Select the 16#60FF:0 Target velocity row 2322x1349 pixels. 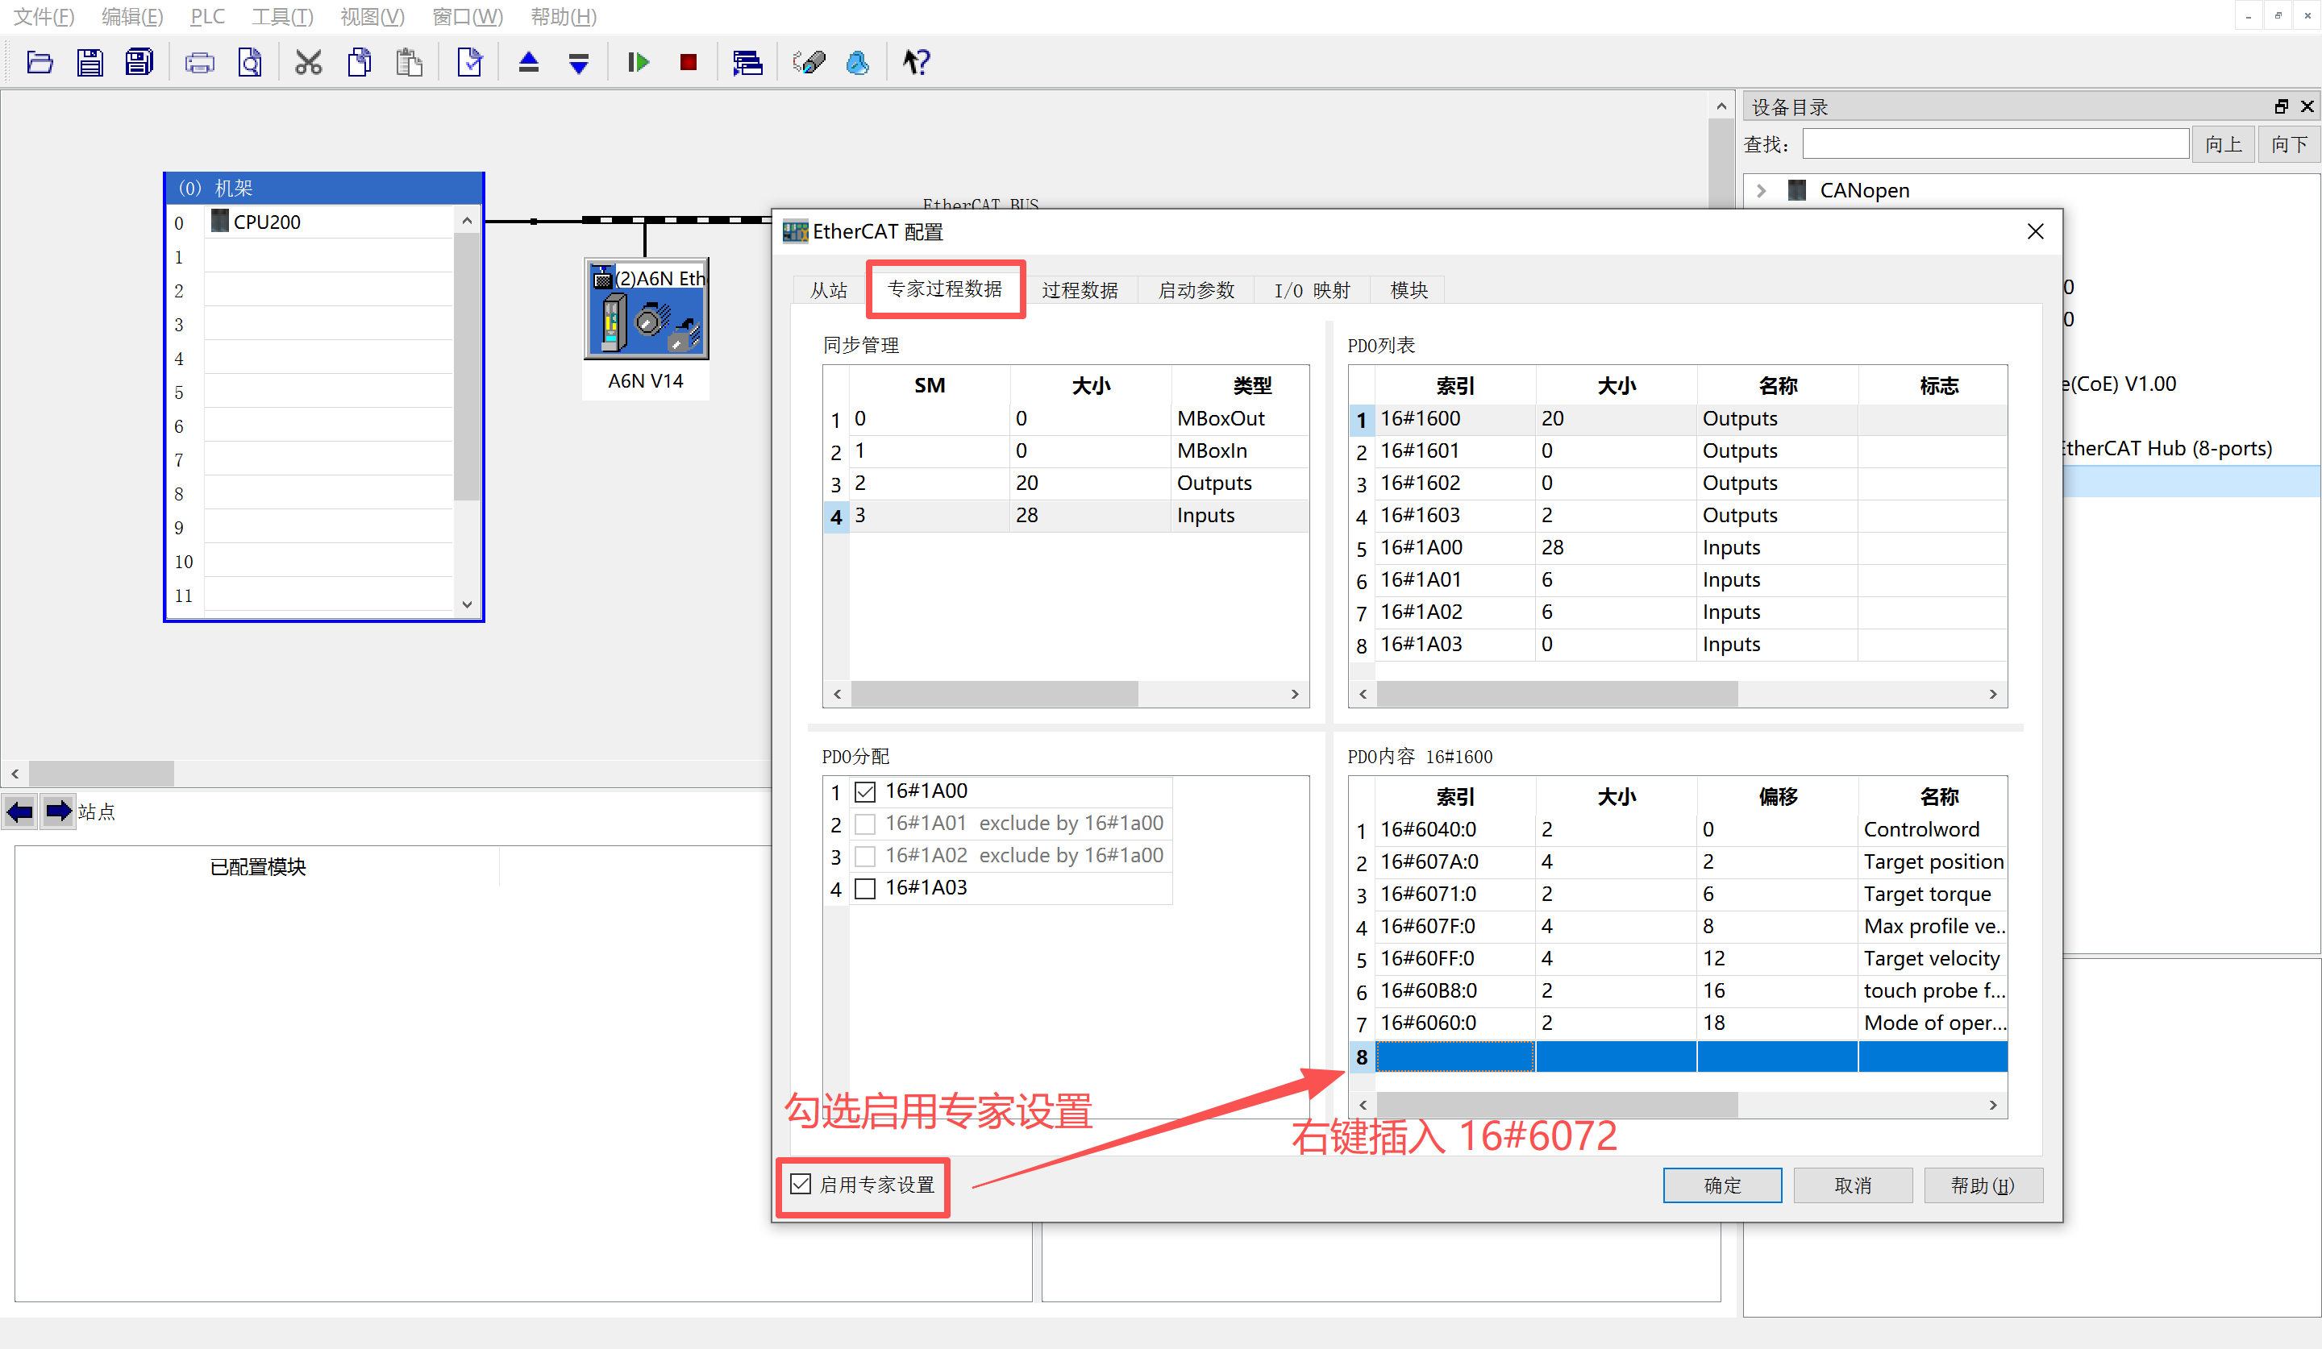(x=1678, y=959)
